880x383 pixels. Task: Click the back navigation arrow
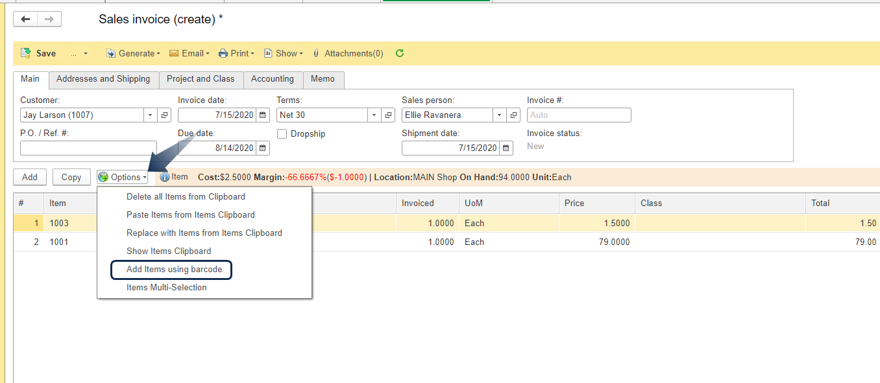pyautogui.click(x=26, y=19)
